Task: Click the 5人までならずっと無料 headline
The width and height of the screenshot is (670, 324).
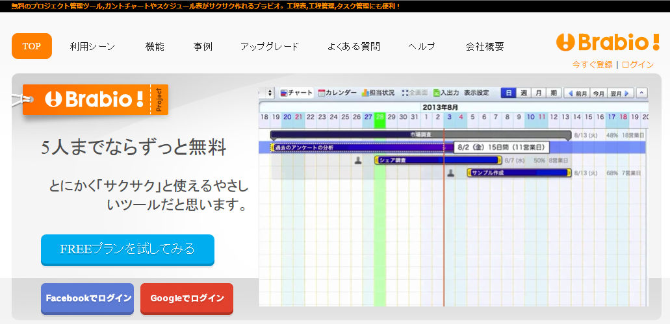Action: point(134,147)
